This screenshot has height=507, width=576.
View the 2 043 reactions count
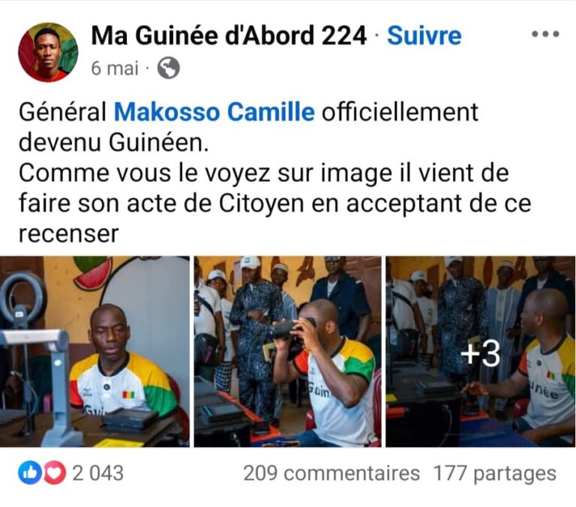(x=97, y=473)
